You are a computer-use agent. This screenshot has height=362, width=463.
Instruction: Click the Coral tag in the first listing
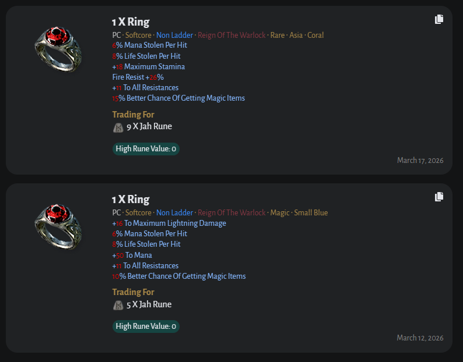(315, 35)
